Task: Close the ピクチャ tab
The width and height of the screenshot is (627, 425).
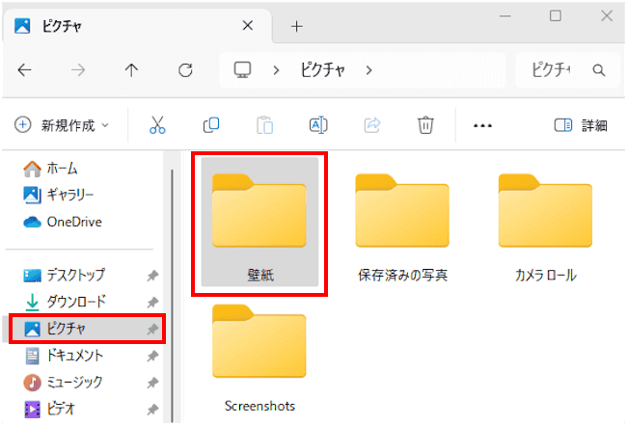Action: tap(248, 26)
